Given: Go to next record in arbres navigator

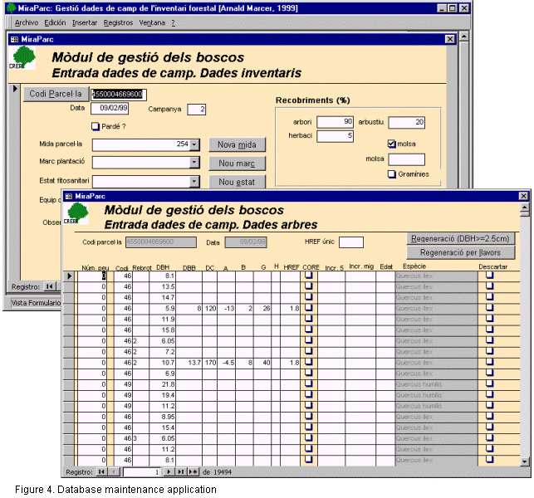Looking at the screenshot, I should pos(169,471).
